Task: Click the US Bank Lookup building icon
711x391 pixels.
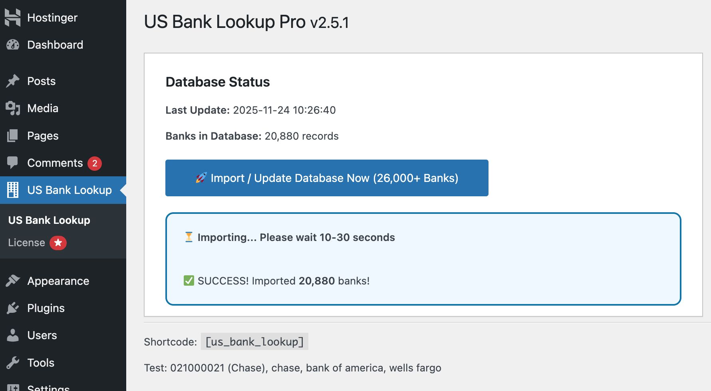Action: 12,190
